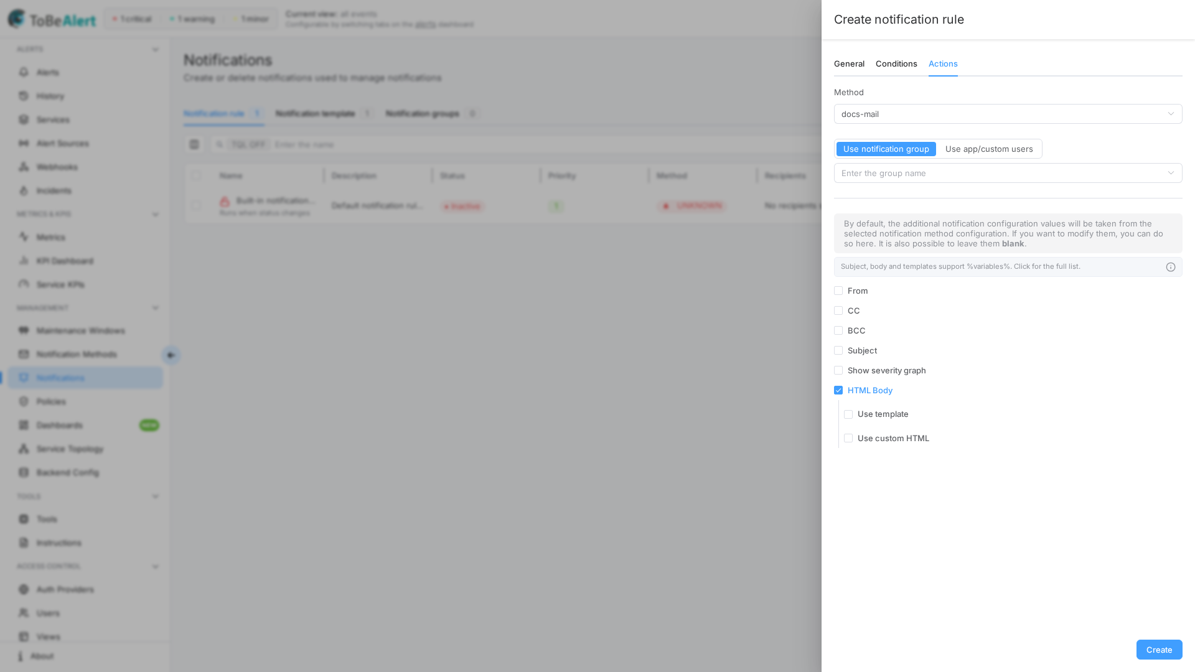1195x672 pixels.
Task: Click the variables help text bar
Action: [1008, 267]
